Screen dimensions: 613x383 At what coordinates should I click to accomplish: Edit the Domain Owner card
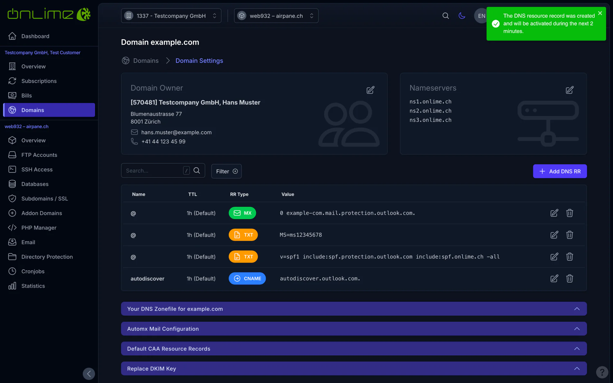click(370, 90)
